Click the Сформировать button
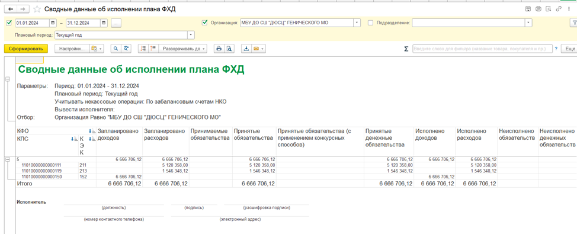The width and height of the screenshot is (577, 234). tap(25, 49)
